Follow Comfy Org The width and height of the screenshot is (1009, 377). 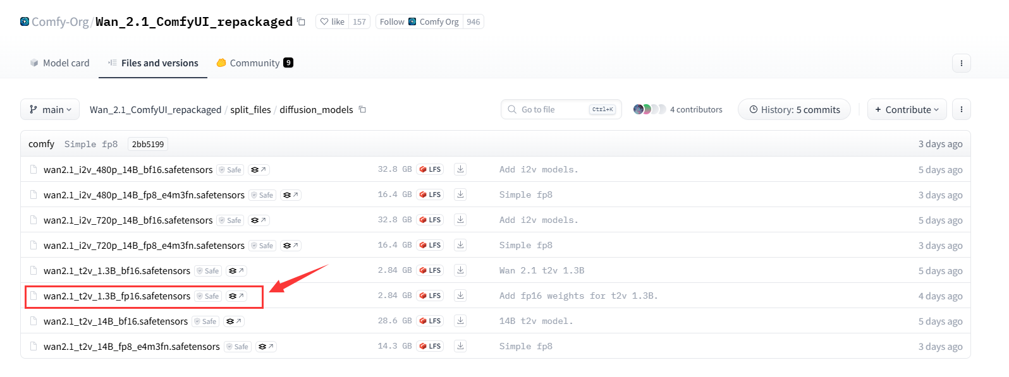point(419,21)
